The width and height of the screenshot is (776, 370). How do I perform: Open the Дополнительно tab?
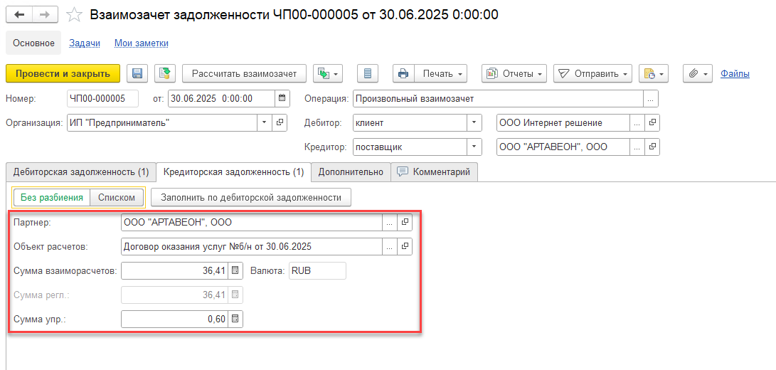351,171
